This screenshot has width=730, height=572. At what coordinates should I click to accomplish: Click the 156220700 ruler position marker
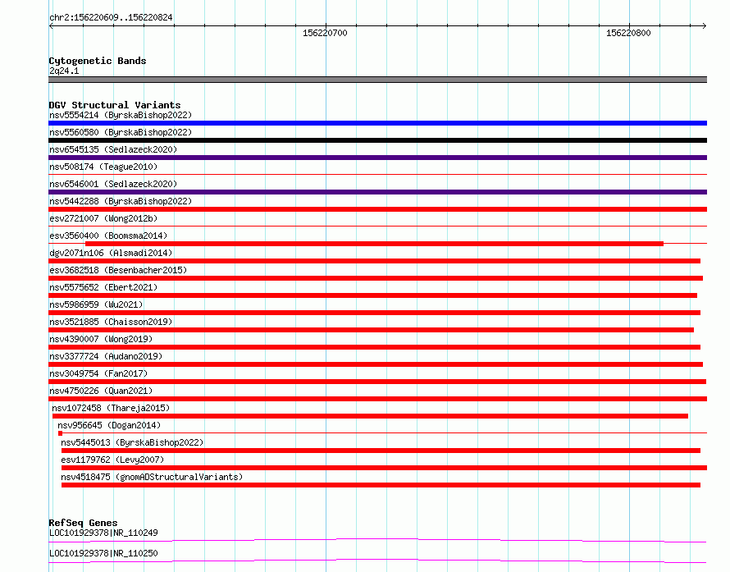click(325, 33)
